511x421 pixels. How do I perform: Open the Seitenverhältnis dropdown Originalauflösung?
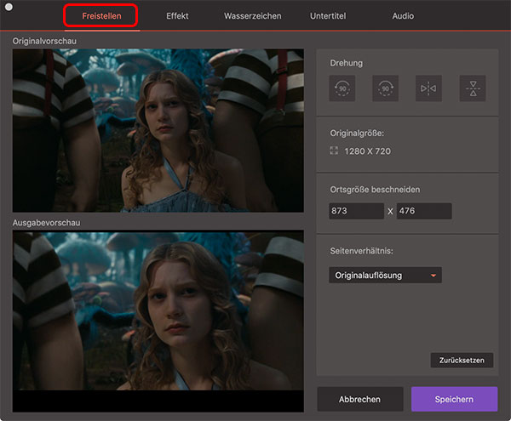pos(385,276)
